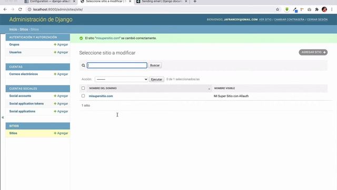The width and height of the screenshot is (337, 190).
Task: Open Grupos in the sidebar
Action: [14, 44]
